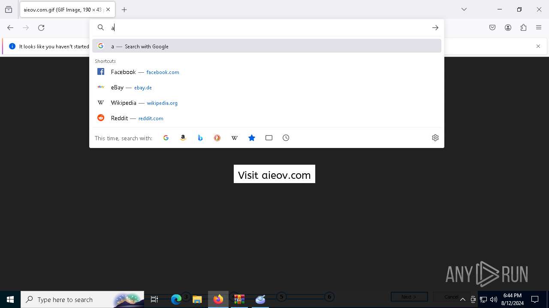Image resolution: width=549 pixels, height=308 pixels.
Task: Click the Go arrow in address bar
Action: (435, 28)
